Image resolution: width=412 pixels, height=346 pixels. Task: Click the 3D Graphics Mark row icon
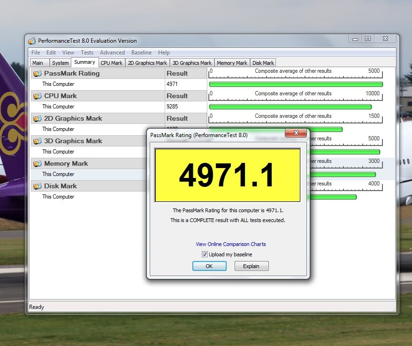[x=38, y=141]
